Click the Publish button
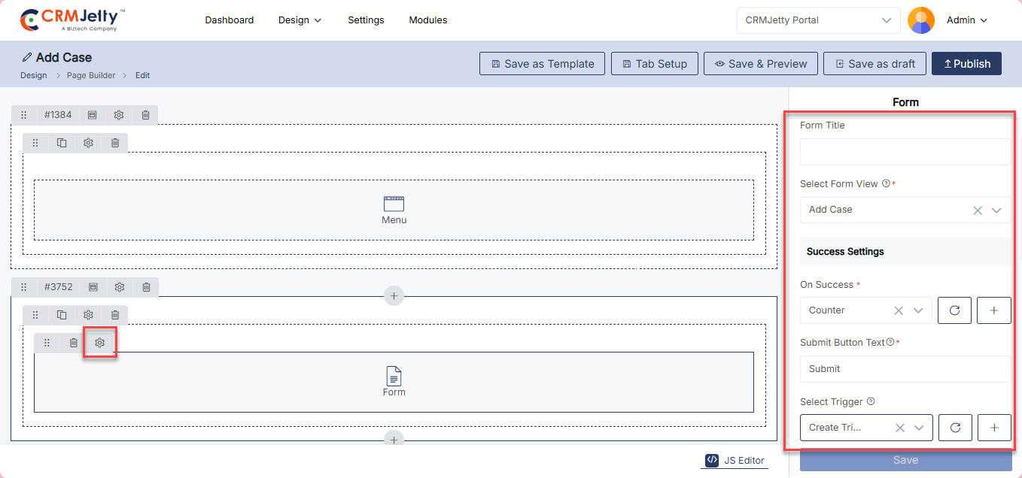The width and height of the screenshot is (1022, 478). tap(966, 64)
